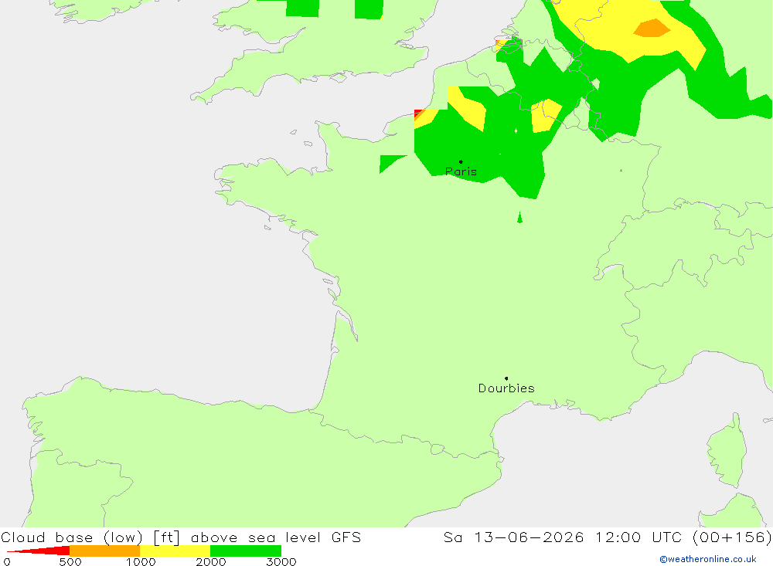Click the legend value 2000
The width and height of the screenshot is (773, 566).
210,562
